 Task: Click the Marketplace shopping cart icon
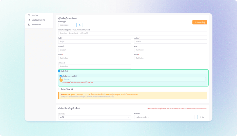tap(29, 25)
